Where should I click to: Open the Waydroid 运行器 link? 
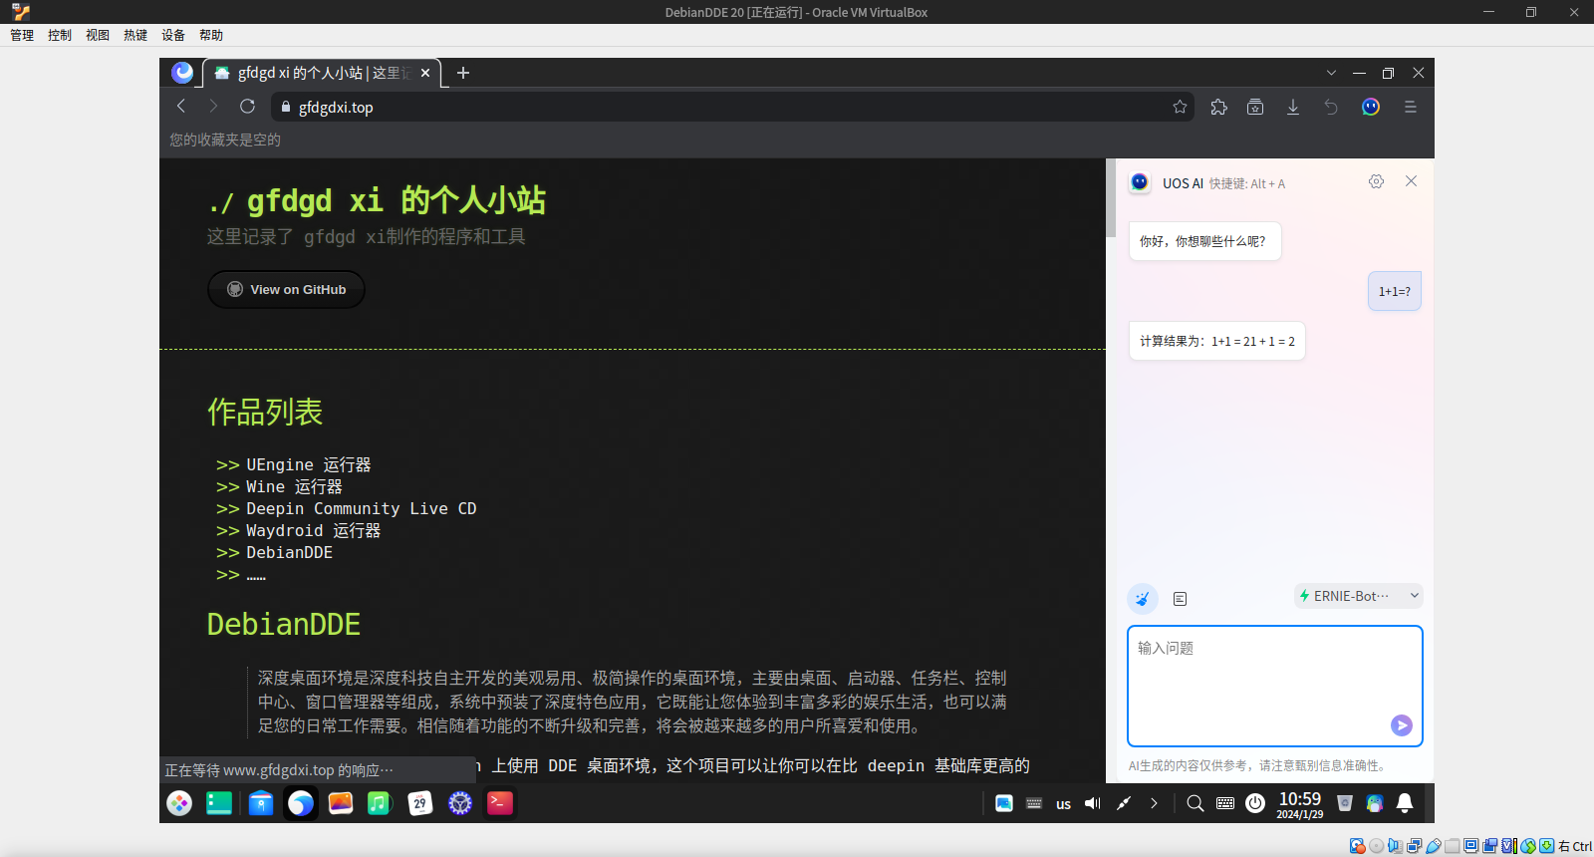(x=313, y=530)
